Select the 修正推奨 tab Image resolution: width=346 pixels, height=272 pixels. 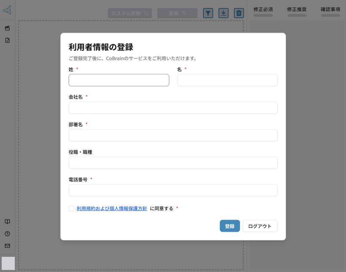297,9
